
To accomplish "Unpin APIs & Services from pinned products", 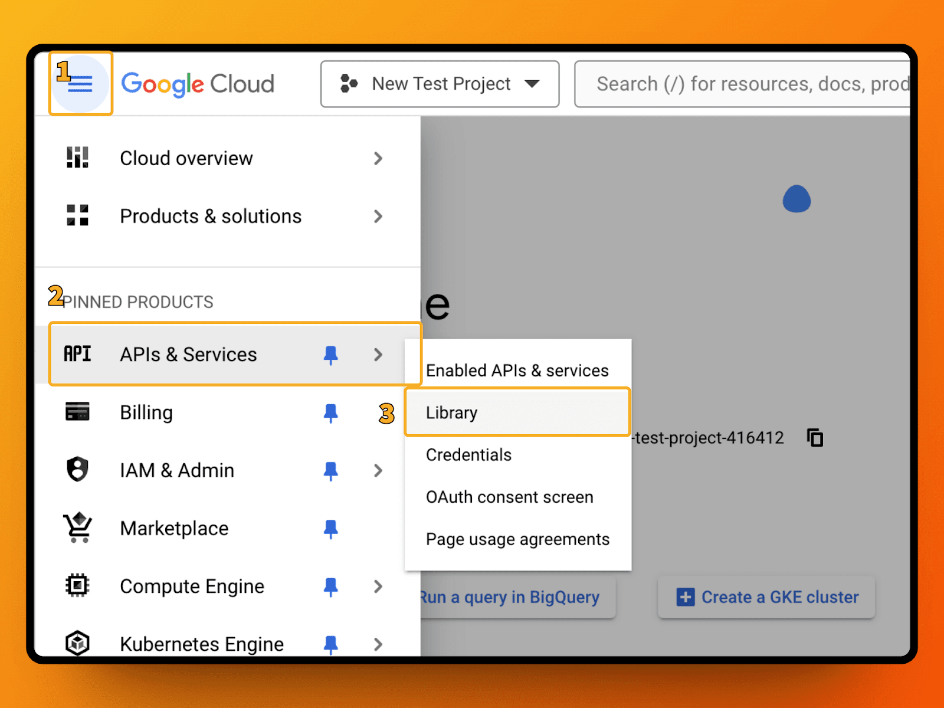I will [331, 355].
